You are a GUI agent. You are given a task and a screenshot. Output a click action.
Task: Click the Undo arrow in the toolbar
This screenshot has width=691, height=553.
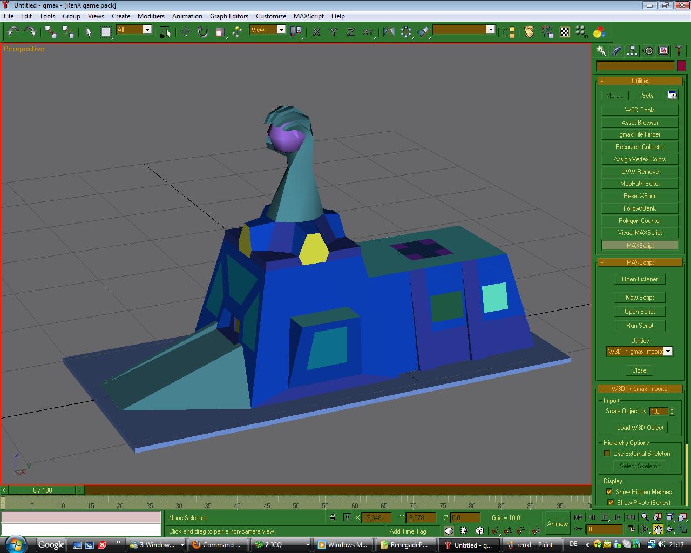click(13, 32)
